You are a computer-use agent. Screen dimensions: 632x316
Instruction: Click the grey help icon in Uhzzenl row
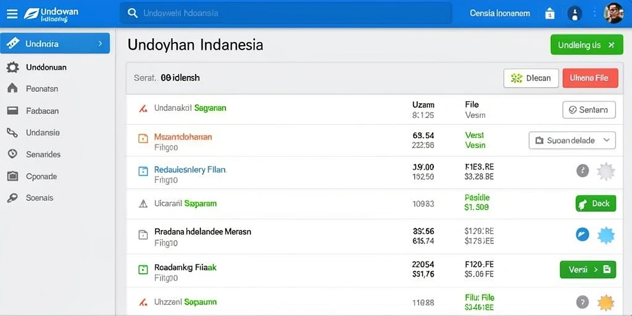[x=583, y=302]
